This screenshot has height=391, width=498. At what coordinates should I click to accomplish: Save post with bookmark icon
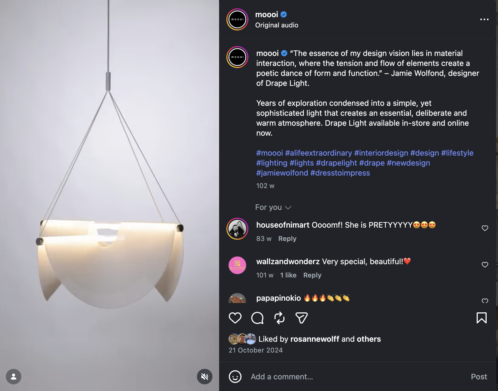pyautogui.click(x=481, y=318)
